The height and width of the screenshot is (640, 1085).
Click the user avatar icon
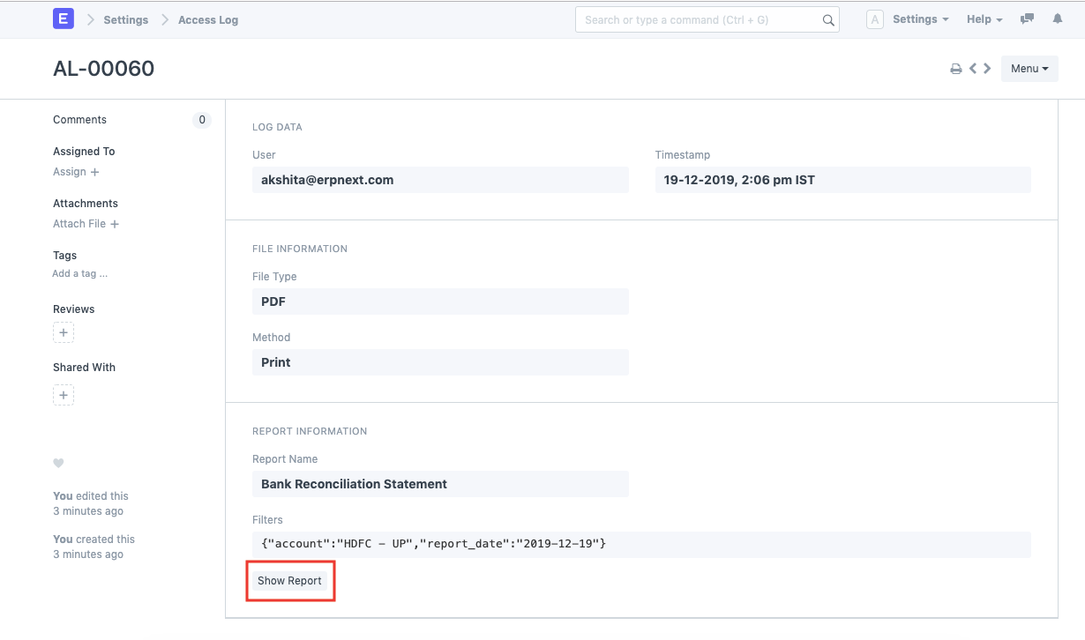(874, 19)
